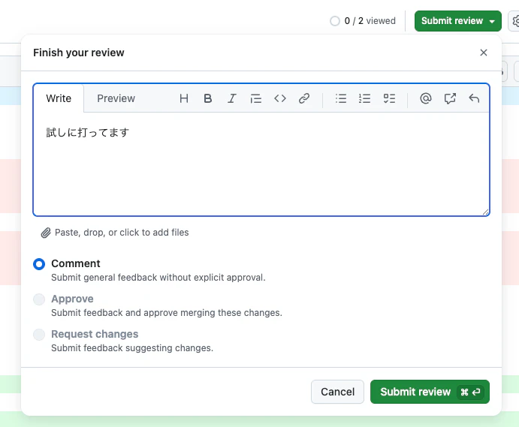519x427 pixels.
Task: Add a link with the chain icon
Action: tap(304, 98)
